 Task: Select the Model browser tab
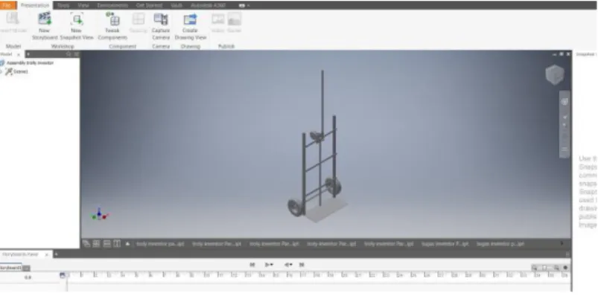click(6, 54)
